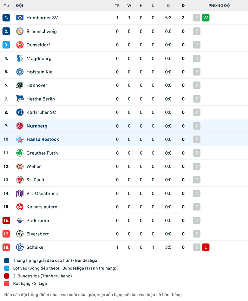Select the Kaiserslautern devil crest
This screenshot has width=248, height=301.
[20, 207]
